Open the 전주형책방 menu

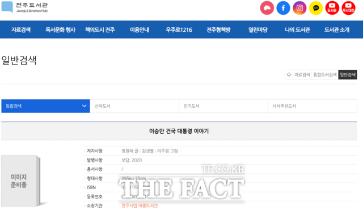(218, 29)
